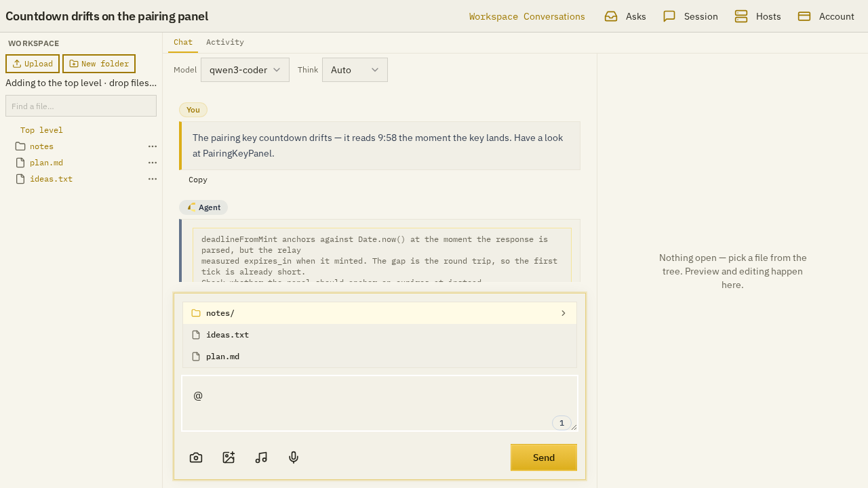
Task: Click the Upload button
Action: [x=33, y=64]
